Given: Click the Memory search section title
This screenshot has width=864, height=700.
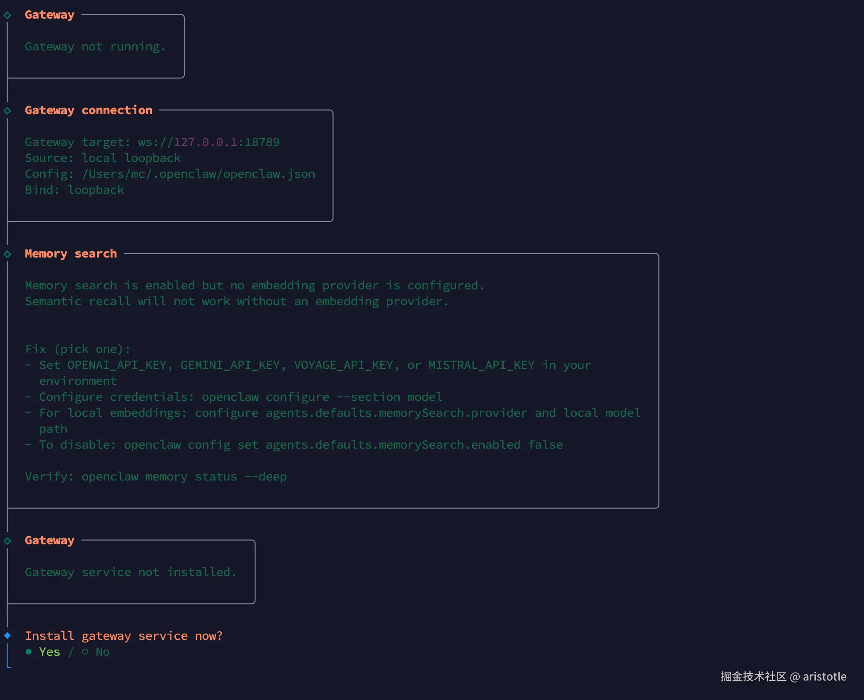Looking at the screenshot, I should click(71, 254).
